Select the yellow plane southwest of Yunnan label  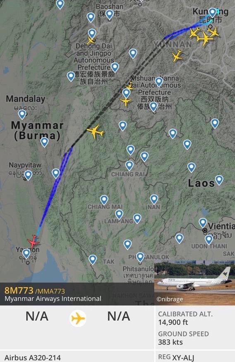tap(177, 56)
